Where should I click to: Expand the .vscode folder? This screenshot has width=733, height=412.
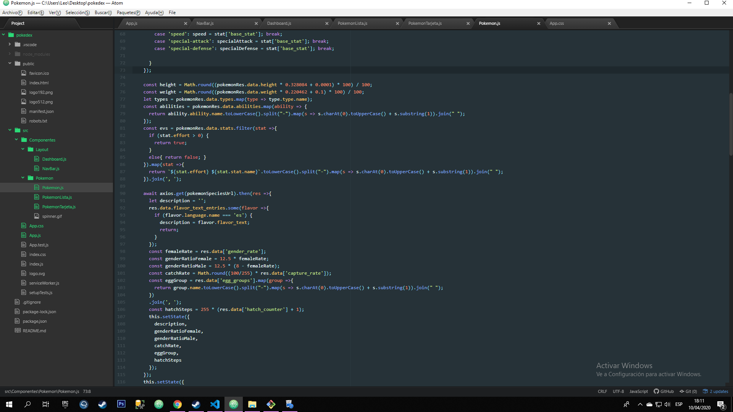[10, 44]
